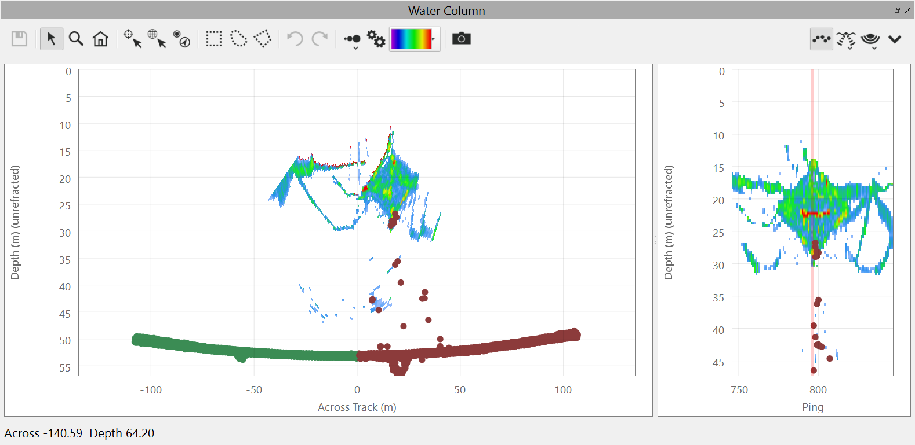Open the sonar beam swath dropdown
This screenshot has width=915, height=445.
point(846,39)
